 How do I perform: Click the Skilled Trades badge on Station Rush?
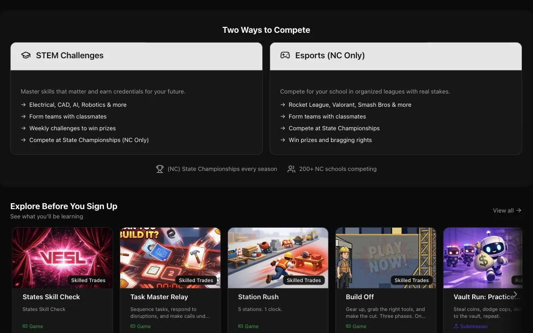tap(304, 281)
